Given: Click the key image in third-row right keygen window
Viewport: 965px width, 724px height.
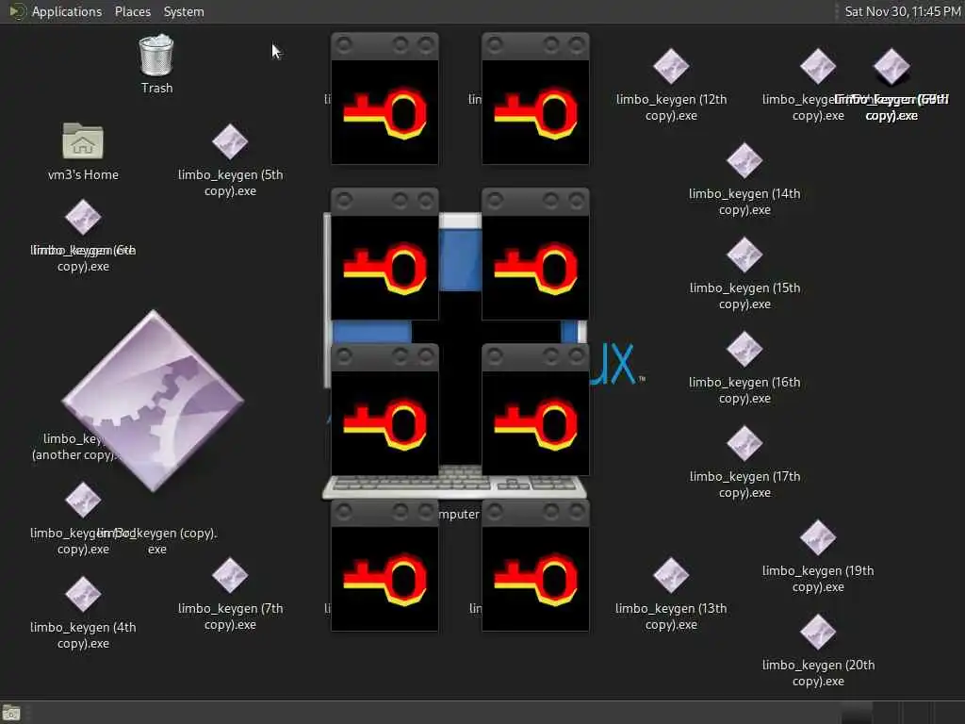Looking at the screenshot, I should (x=535, y=423).
